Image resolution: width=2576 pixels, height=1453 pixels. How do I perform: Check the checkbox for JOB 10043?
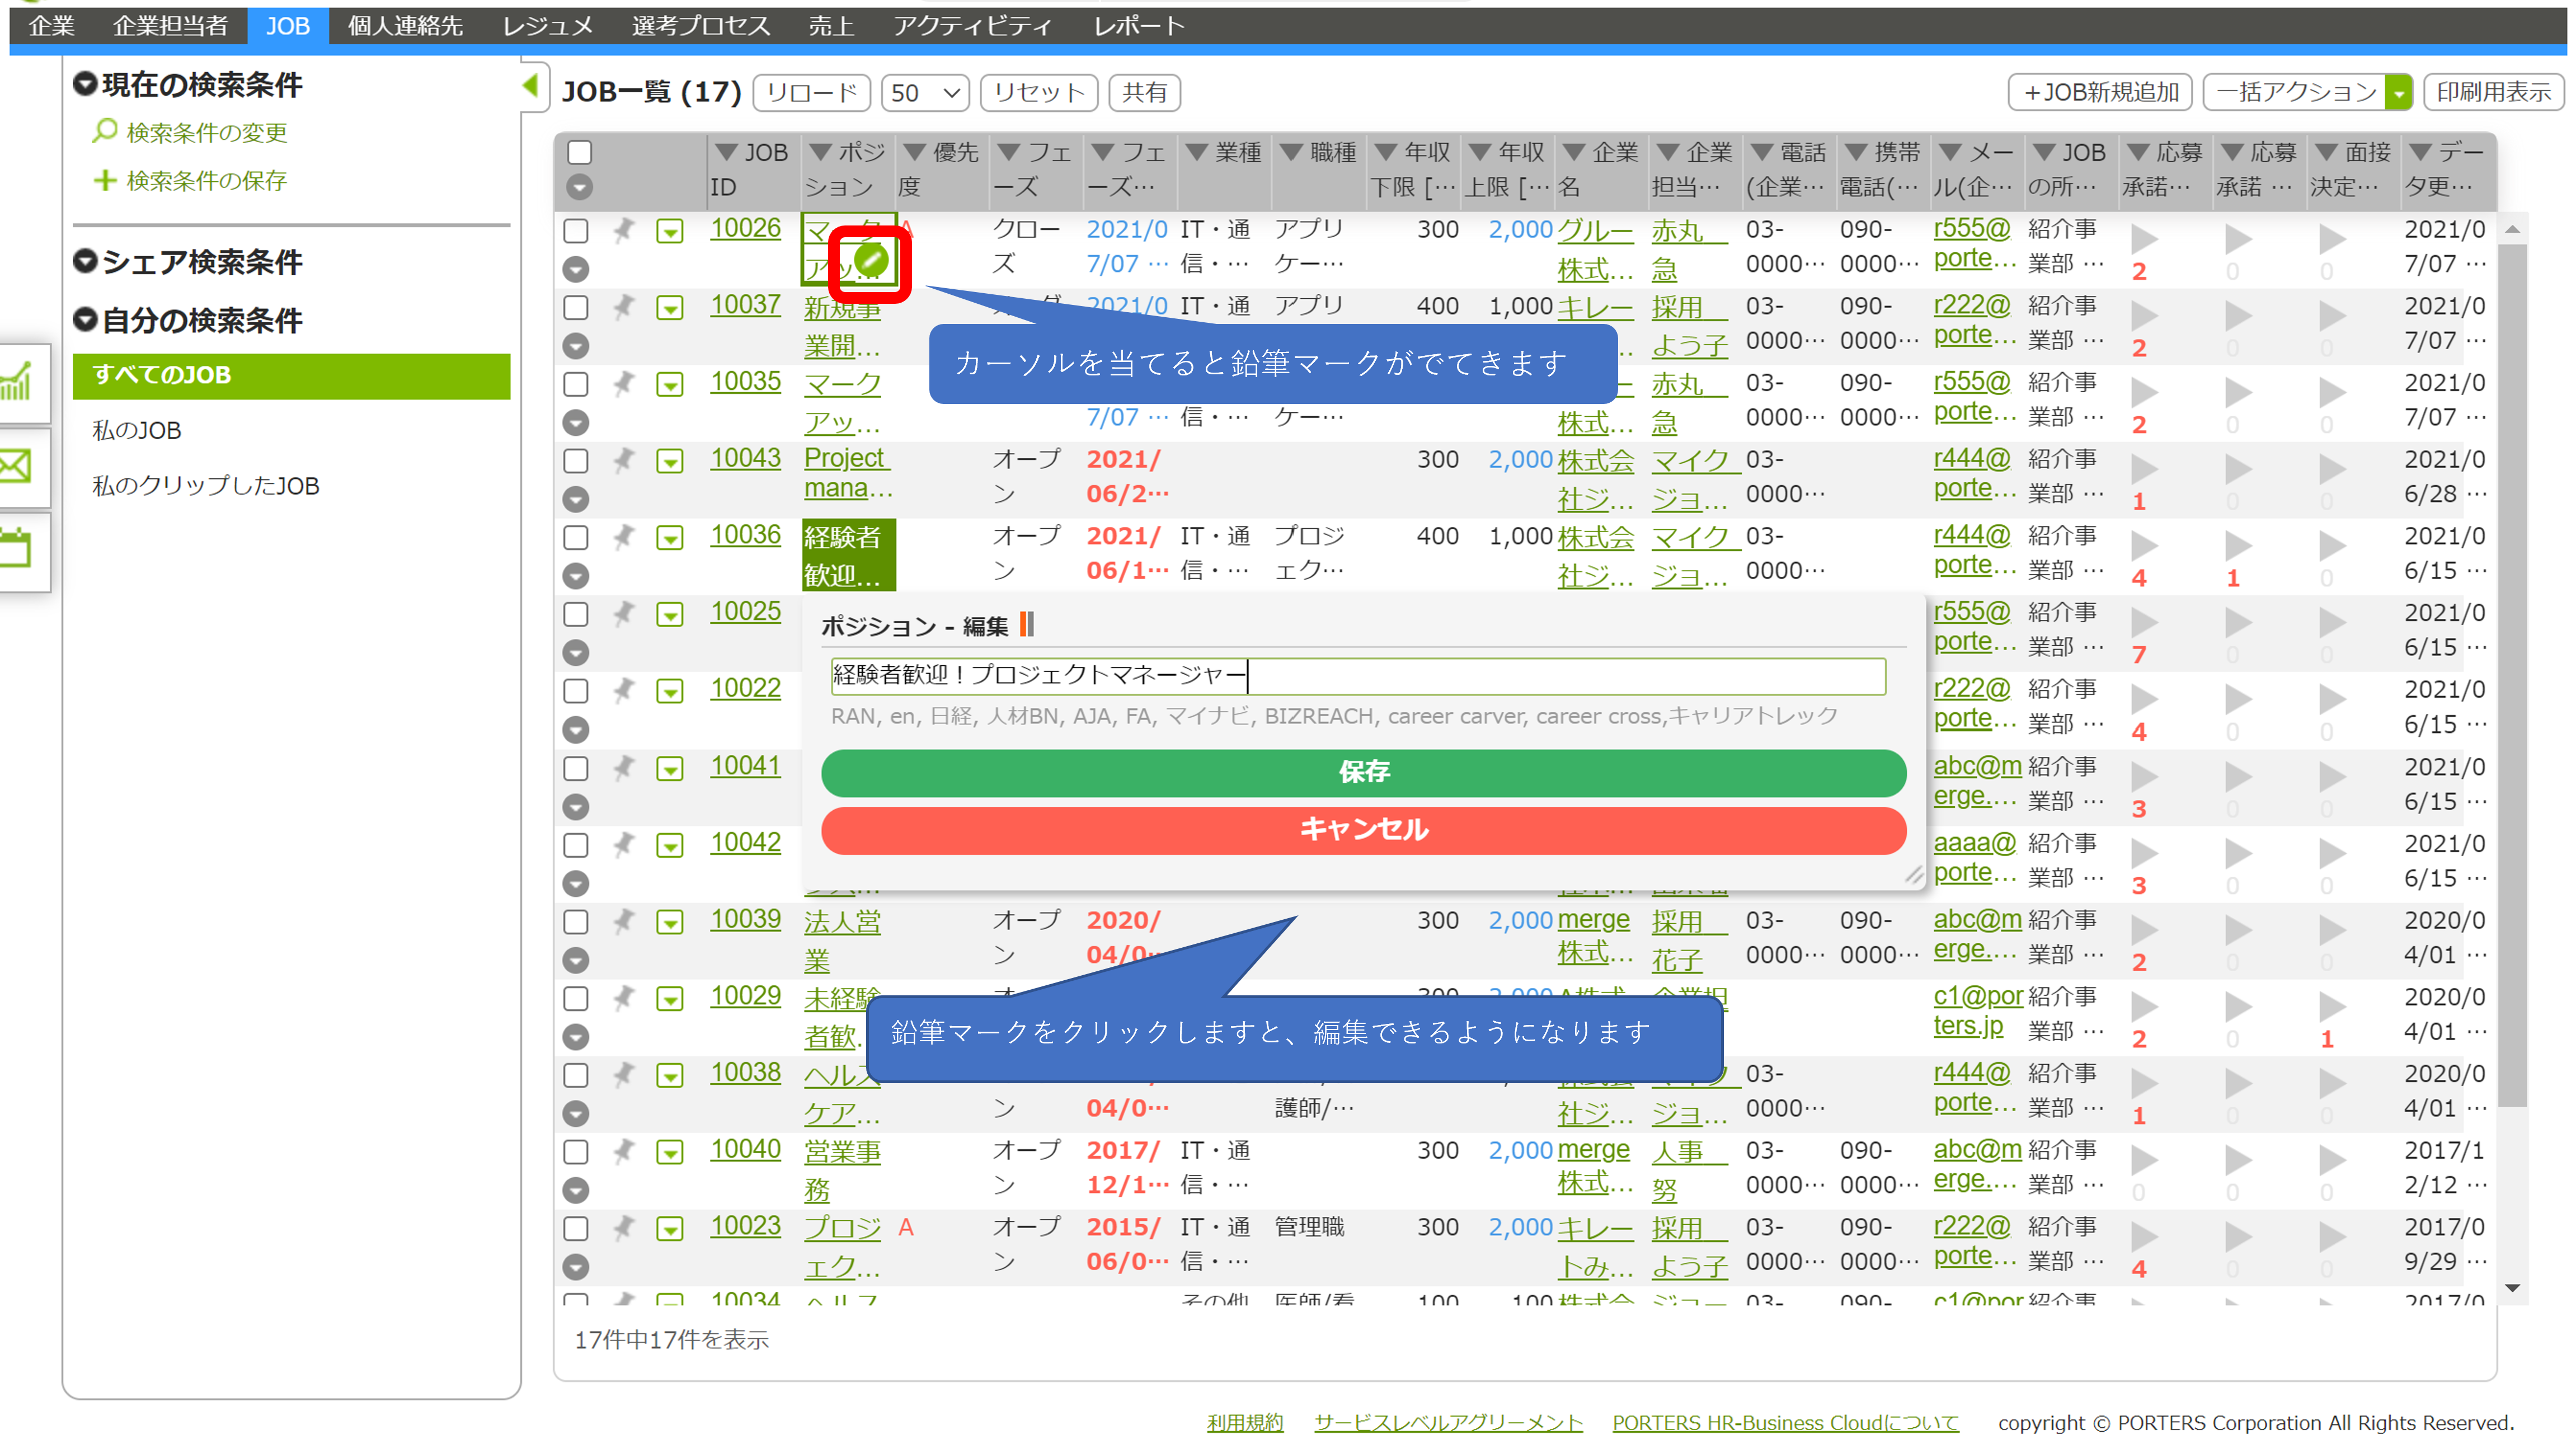[576, 461]
